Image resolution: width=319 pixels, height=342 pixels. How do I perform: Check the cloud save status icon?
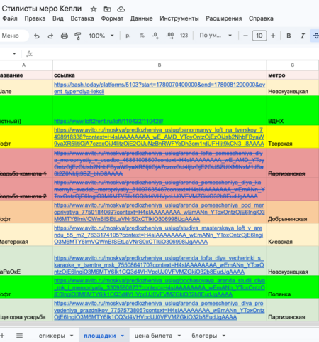tap(121, 9)
